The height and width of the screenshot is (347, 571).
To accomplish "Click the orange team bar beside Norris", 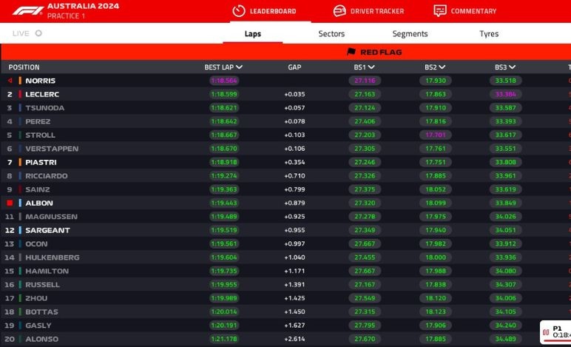I will click(20, 81).
